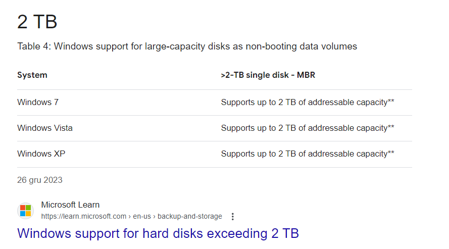449x249 pixels.
Task: Click the ">2-TB single disk - MBR" header
Action: [x=268, y=75]
